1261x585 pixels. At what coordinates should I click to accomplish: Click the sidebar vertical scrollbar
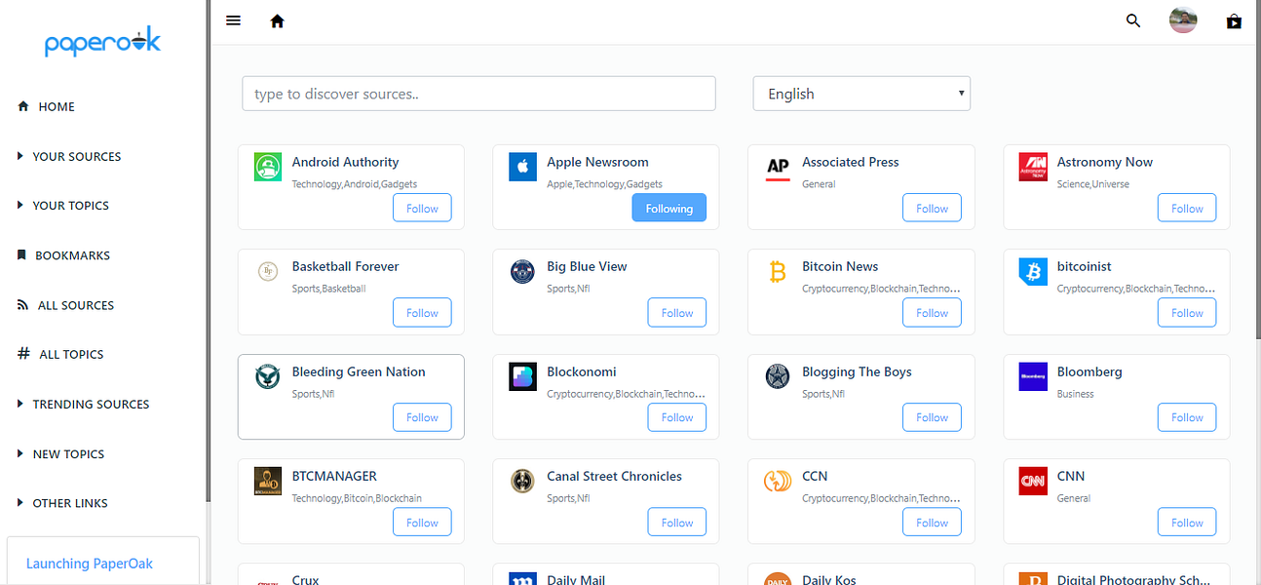coord(208,251)
